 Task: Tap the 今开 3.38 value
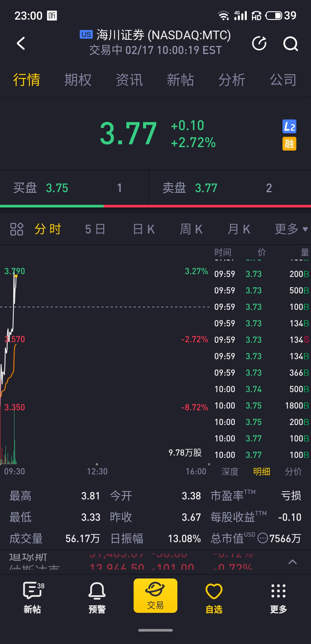(191, 496)
